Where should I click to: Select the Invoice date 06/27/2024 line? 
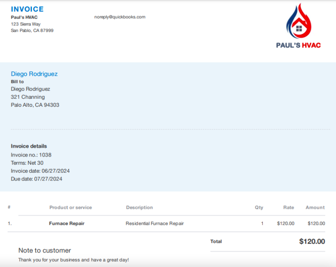(40, 171)
